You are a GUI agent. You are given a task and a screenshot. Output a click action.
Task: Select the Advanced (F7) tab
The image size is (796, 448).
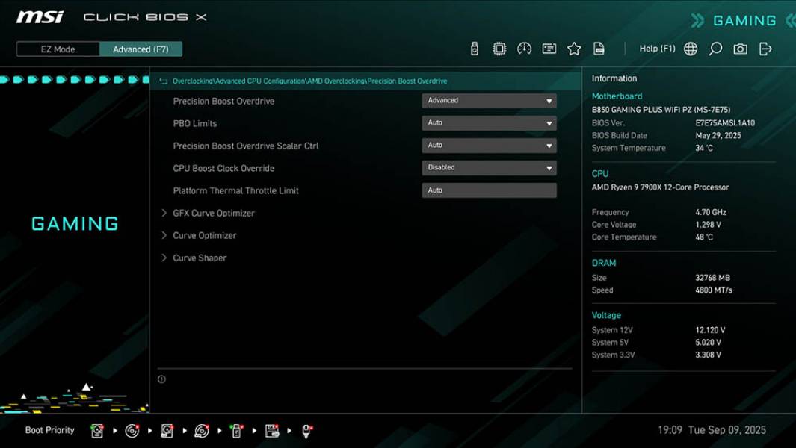coord(142,49)
